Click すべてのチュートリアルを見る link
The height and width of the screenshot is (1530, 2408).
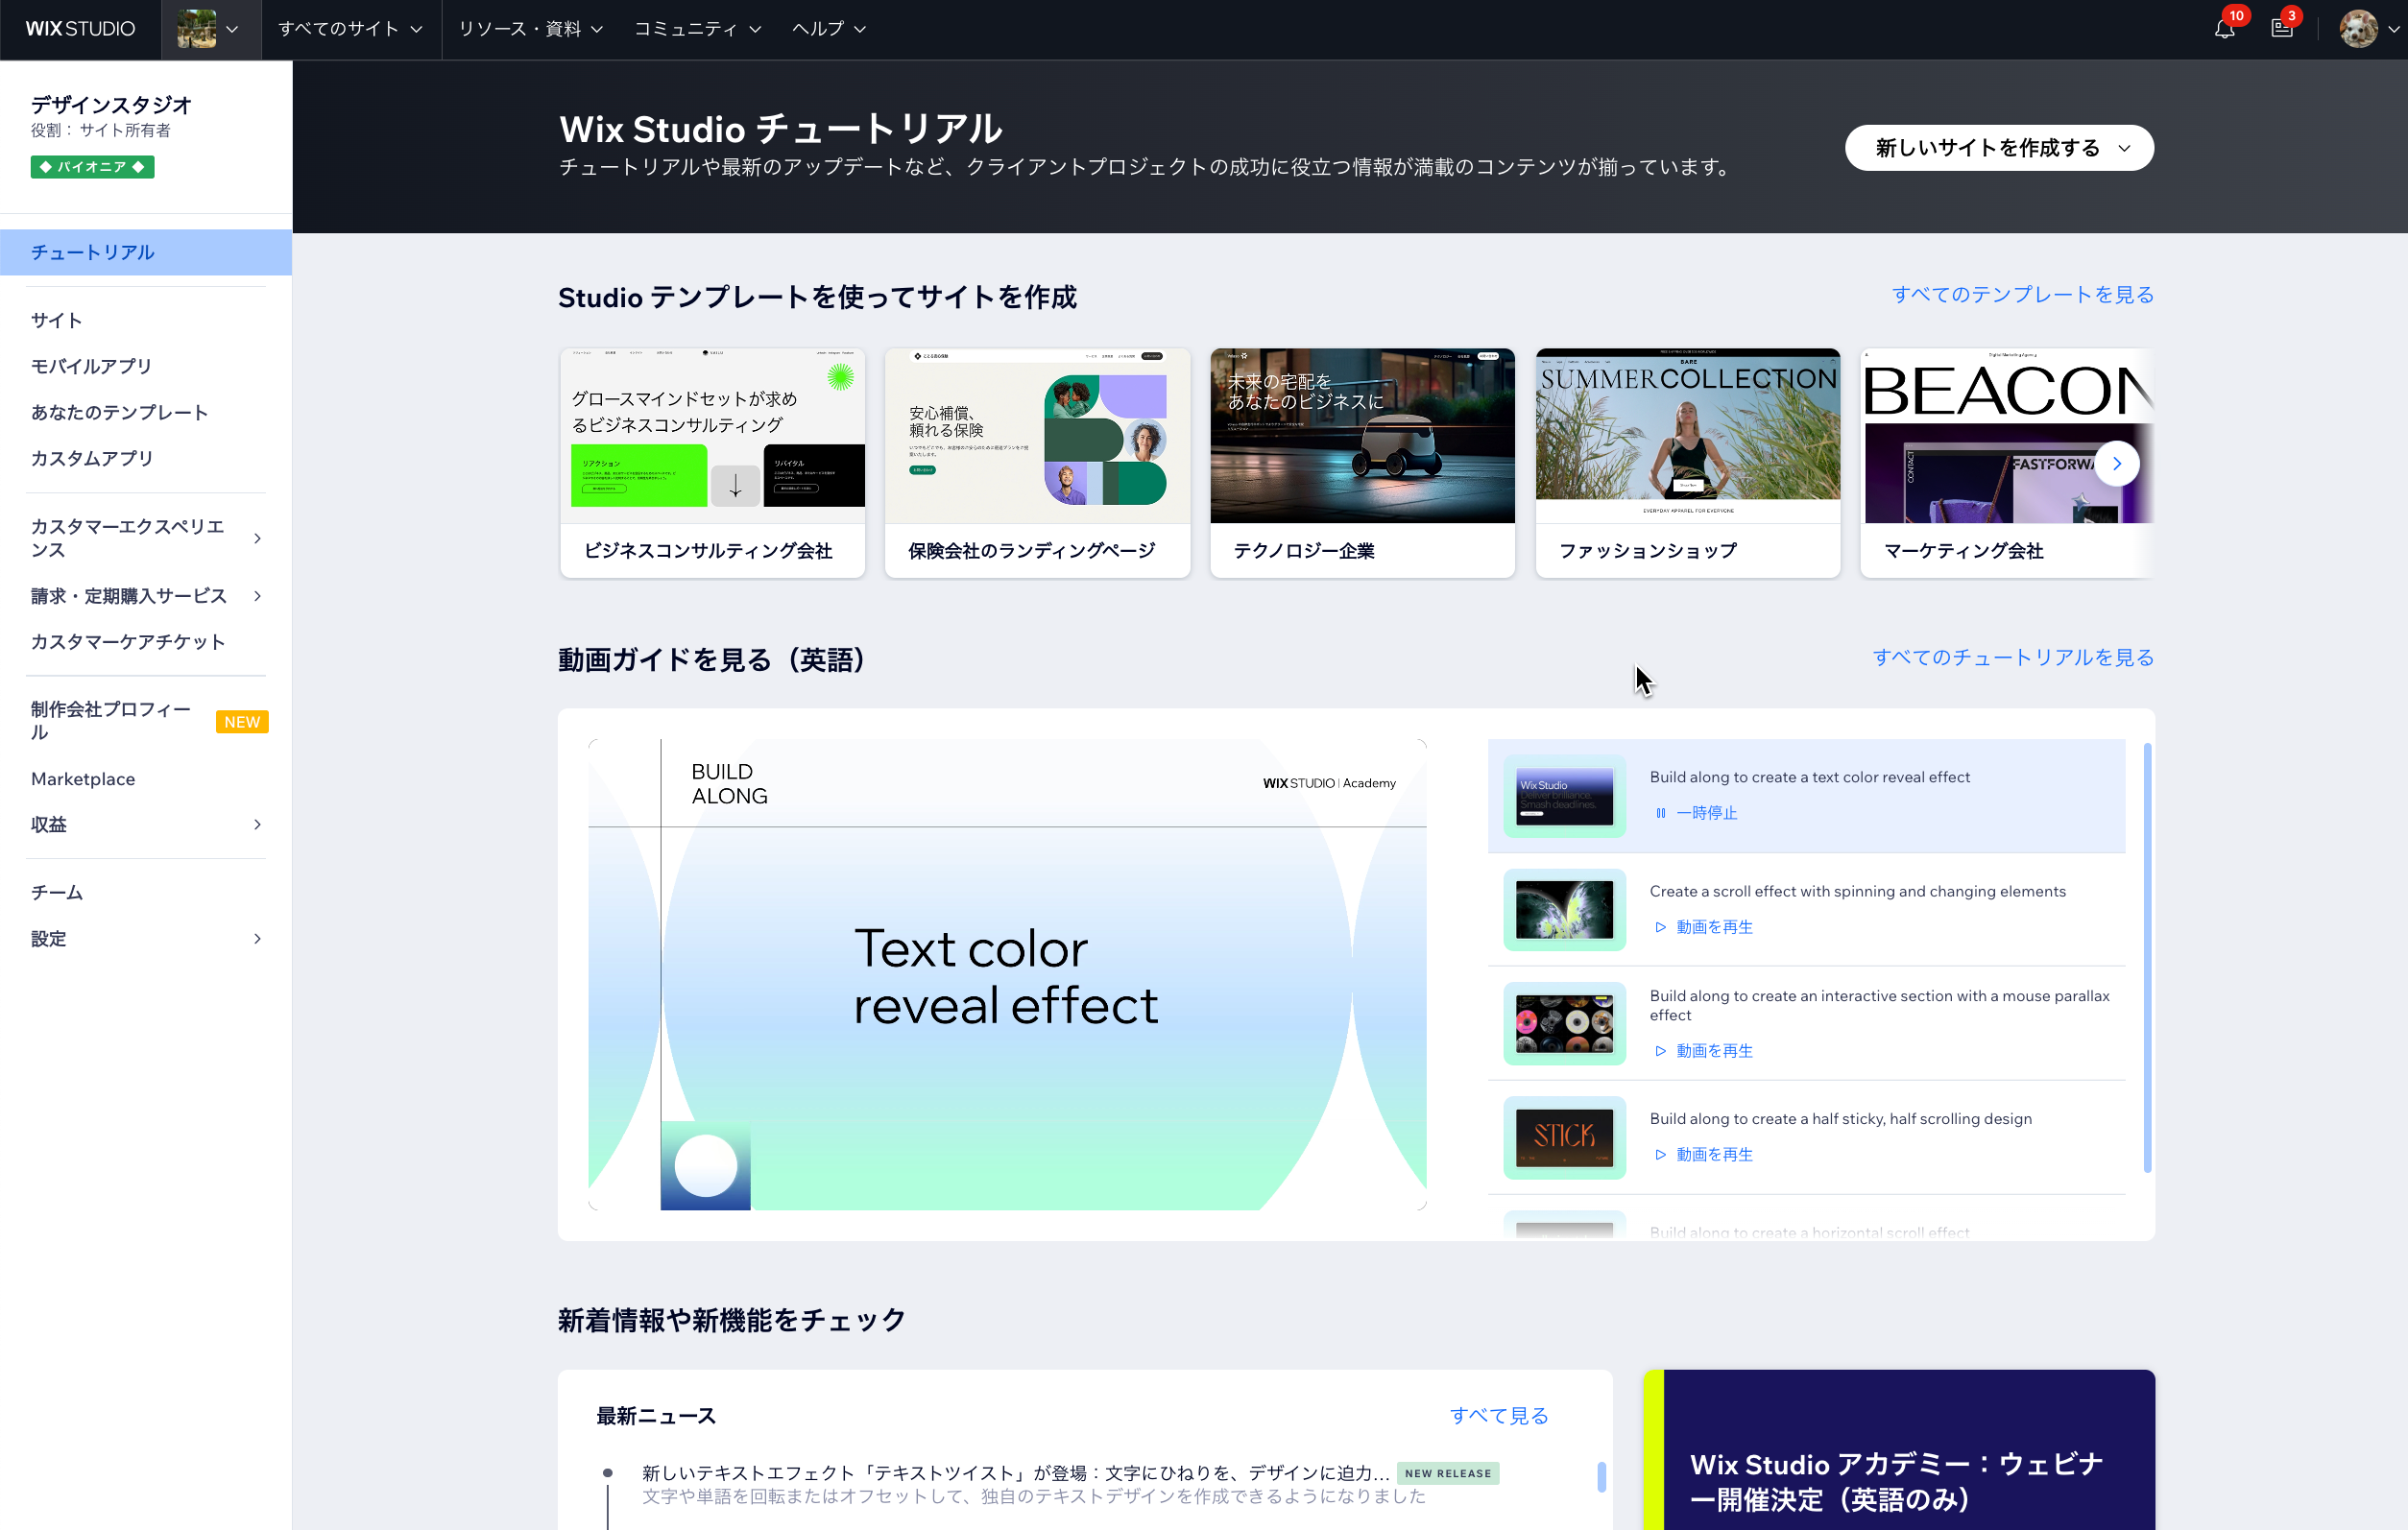coord(2013,657)
